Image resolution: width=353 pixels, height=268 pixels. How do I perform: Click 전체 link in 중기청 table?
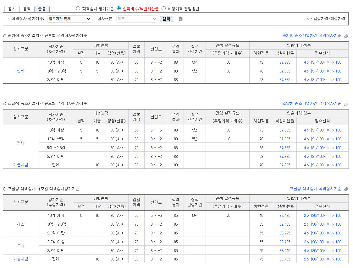(20, 71)
